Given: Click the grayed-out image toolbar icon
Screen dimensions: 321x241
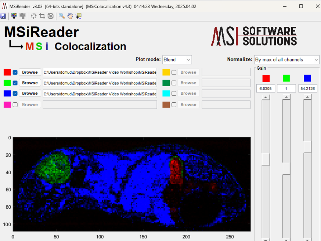Looking at the screenshot, I should (x=22, y=16).
